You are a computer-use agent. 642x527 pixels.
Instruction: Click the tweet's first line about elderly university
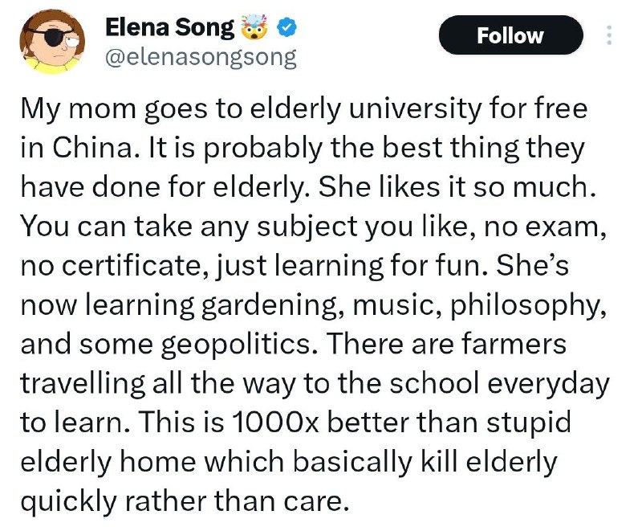tap(303, 108)
